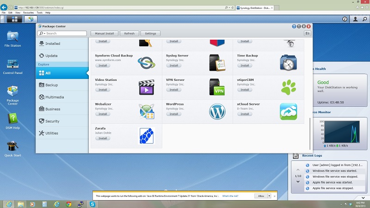370x208 pixels.
Task: Select Multimedia category
Action: tap(62, 97)
